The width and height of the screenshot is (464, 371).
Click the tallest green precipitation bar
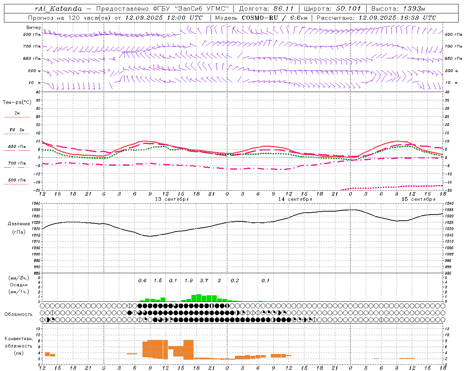pos(199,298)
